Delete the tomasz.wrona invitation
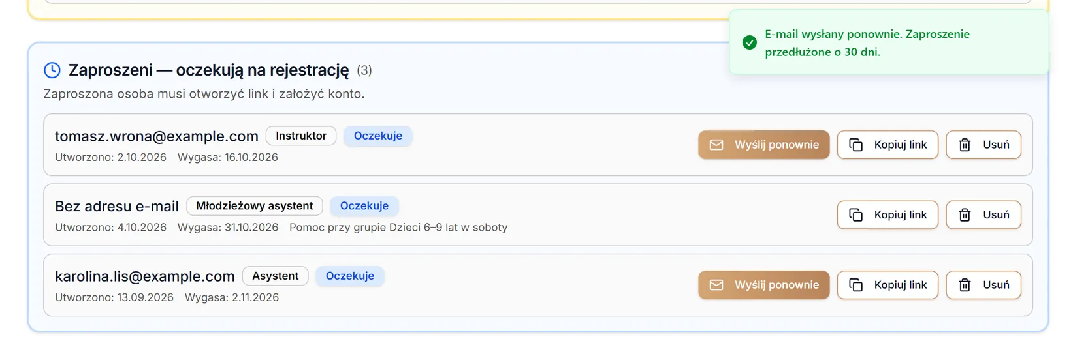Image resolution: width=1071 pixels, height=339 pixels. point(983,145)
